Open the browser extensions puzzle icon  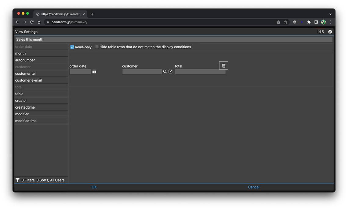(x=309, y=22)
